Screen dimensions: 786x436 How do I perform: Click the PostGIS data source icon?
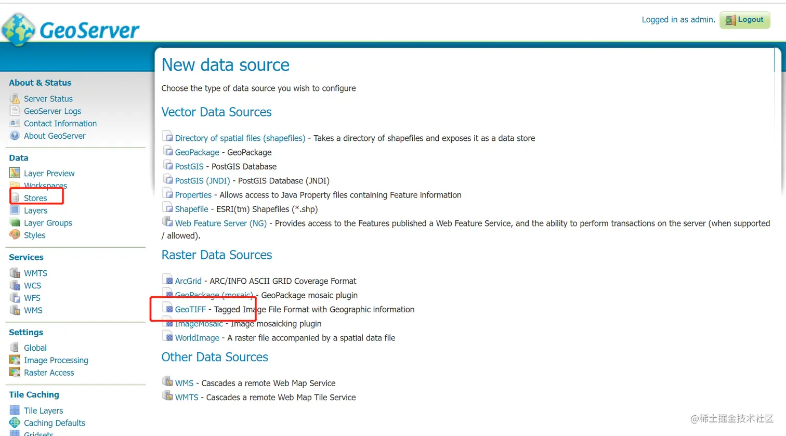pyautogui.click(x=167, y=166)
